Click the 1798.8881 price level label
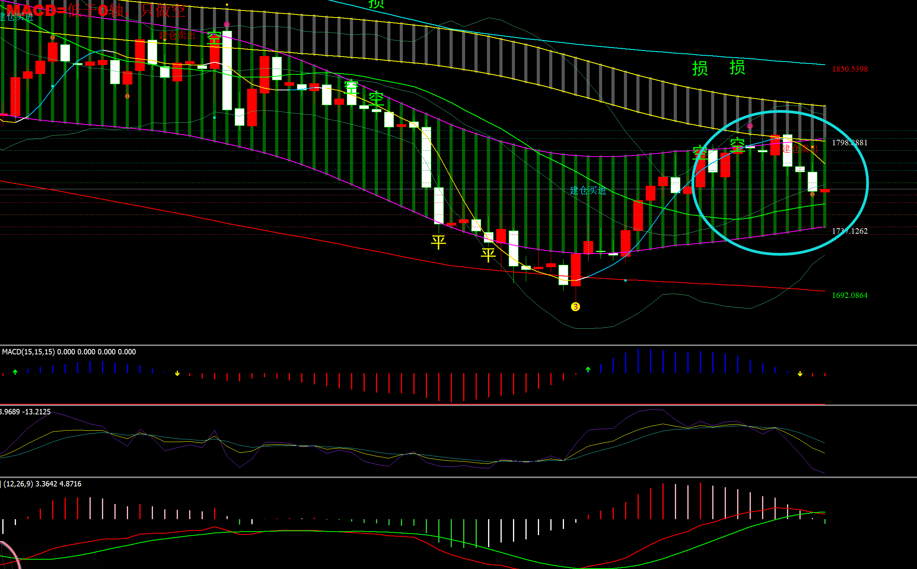The image size is (917, 569). coord(850,143)
